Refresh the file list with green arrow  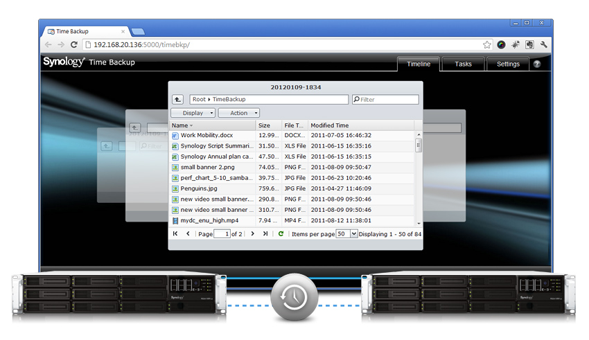[x=281, y=234]
